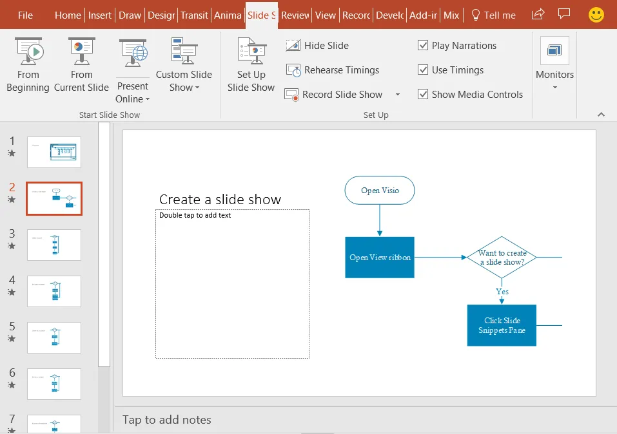The width and height of the screenshot is (617, 434).
Task: Expand the Record Slide Show dropdown arrow
Action: click(397, 95)
